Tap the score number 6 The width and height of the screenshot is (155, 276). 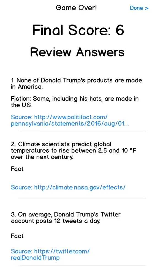pos(120,30)
